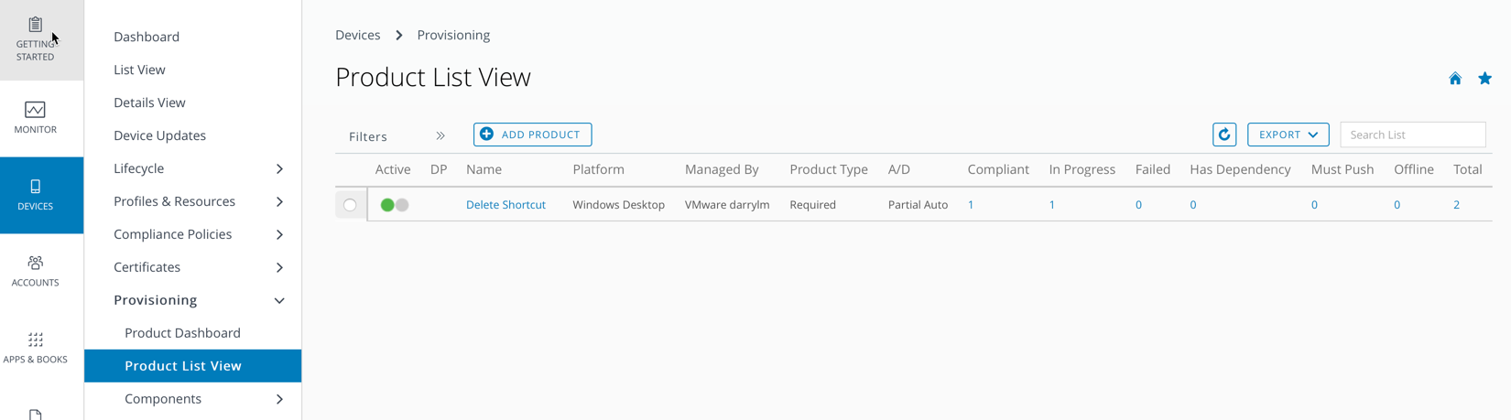The width and height of the screenshot is (1511, 420).
Task: Click the Search List input field
Action: point(1412,135)
